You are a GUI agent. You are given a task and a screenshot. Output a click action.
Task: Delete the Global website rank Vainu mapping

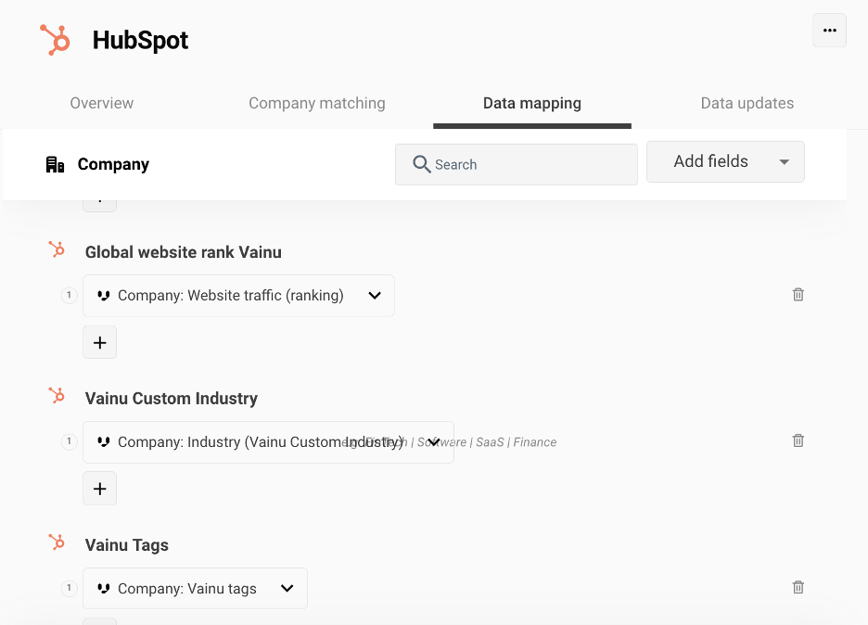[x=798, y=295]
